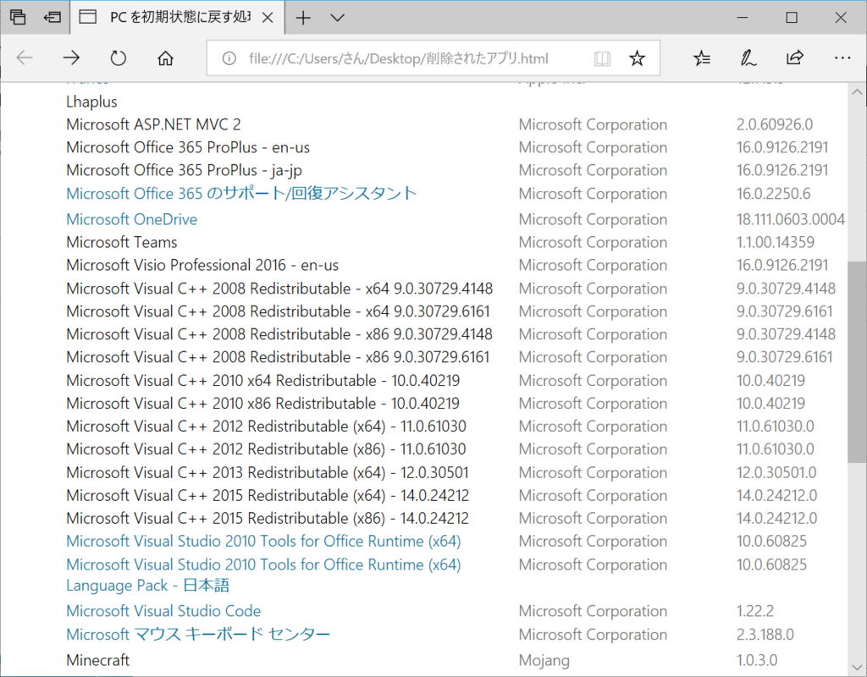
Task: Select Microsoft Visio Professional 2016 - en-us
Action: 202,265
